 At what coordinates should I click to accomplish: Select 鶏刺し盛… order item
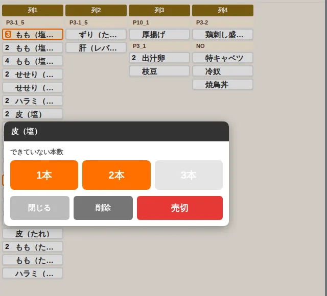[x=223, y=34]
